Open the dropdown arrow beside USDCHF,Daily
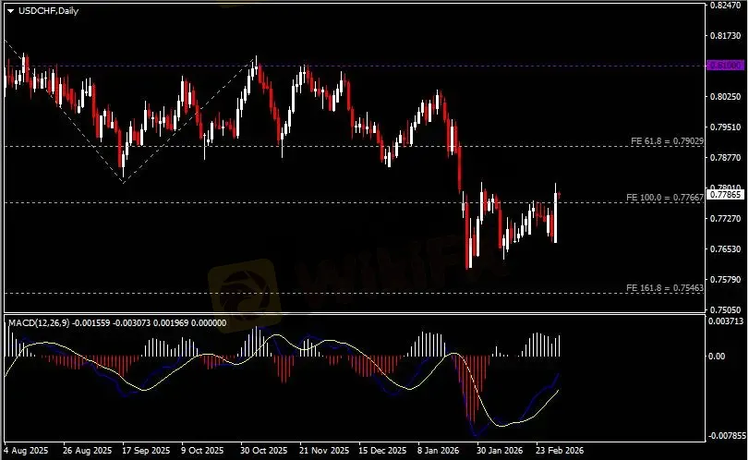Image resolution: width=749 pixels, height=460 pixels. point(10,10)
